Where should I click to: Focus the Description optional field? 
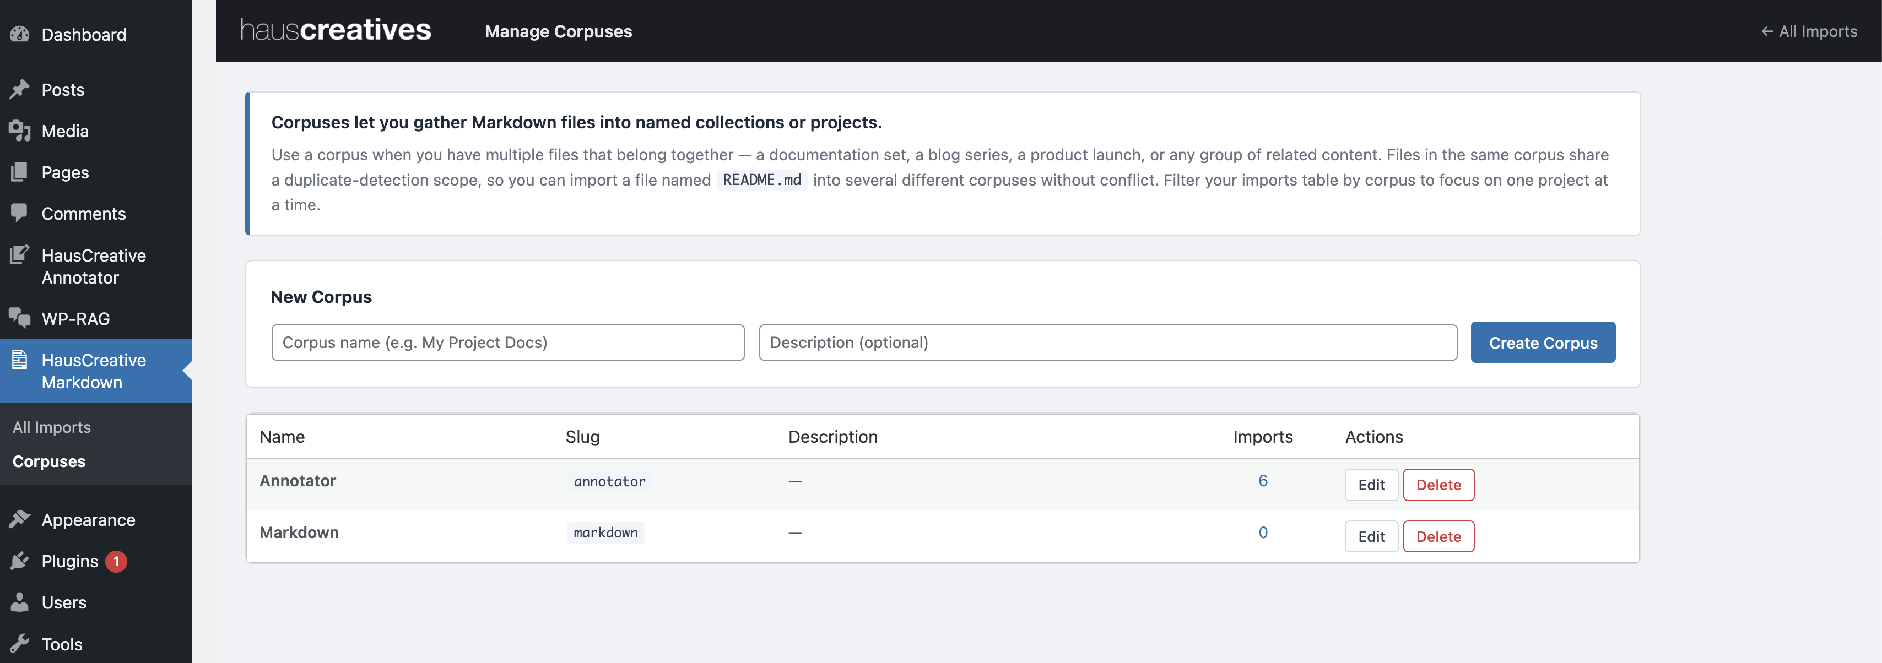(1107, 343)
